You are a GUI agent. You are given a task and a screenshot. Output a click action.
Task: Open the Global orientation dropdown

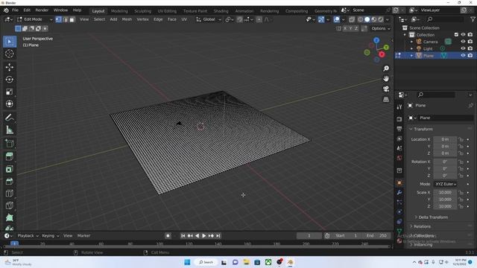click(x=209, y=19)
